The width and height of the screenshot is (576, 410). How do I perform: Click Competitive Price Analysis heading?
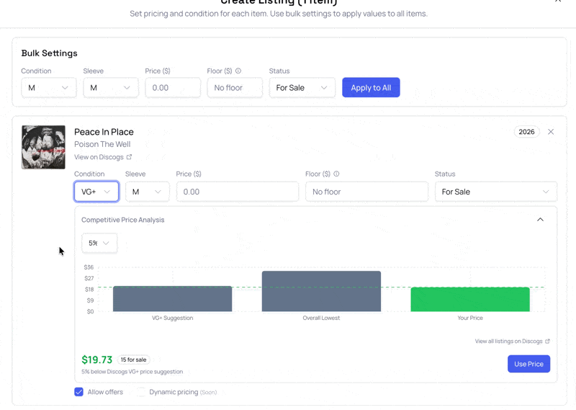[x=122, y=220]
